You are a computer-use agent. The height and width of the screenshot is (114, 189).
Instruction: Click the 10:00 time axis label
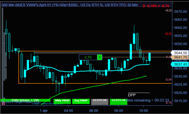point(144,110)
